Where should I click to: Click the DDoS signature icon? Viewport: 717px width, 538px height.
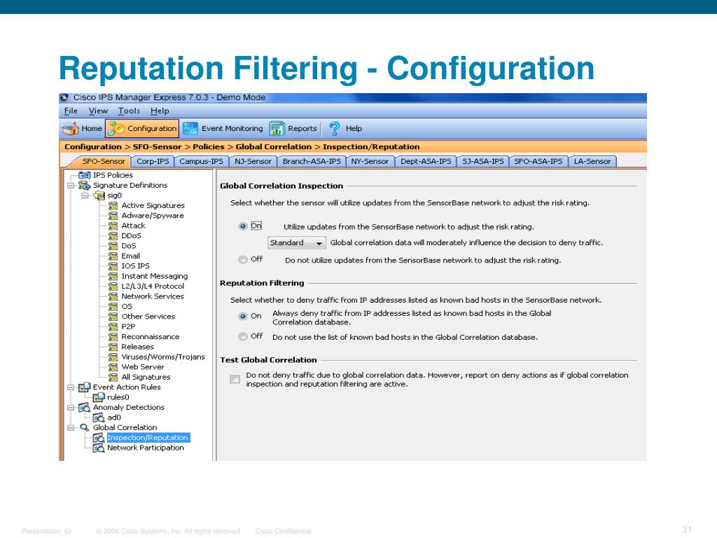[113, 236]
